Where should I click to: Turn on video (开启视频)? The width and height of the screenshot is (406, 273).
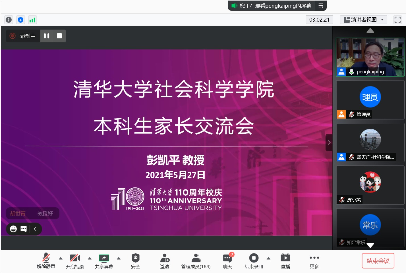point(75,261)
